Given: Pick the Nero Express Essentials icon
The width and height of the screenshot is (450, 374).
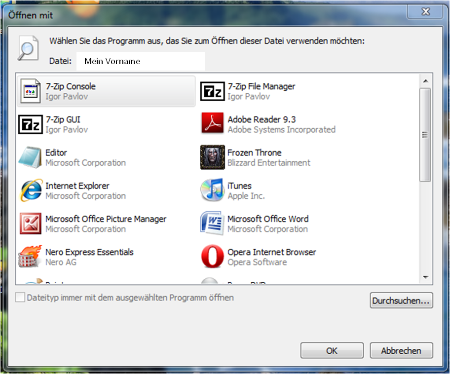Looking at the screenshot, I should (x=31, y=256).
